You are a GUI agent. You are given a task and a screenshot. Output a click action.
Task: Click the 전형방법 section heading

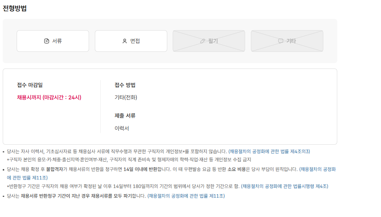click(x=15, y=8)
